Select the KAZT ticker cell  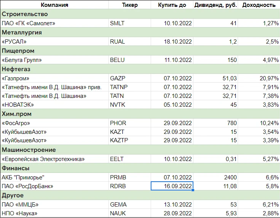[130, 132]
